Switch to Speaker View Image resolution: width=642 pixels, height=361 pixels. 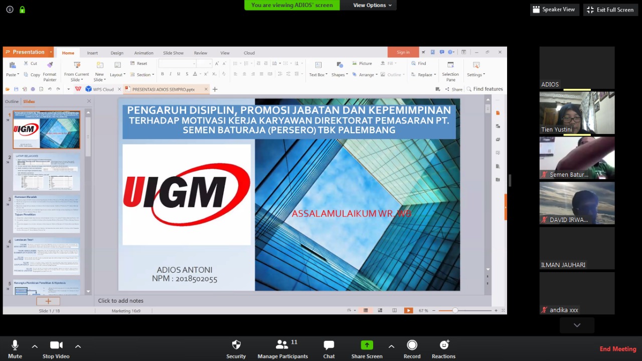[554, 10]
